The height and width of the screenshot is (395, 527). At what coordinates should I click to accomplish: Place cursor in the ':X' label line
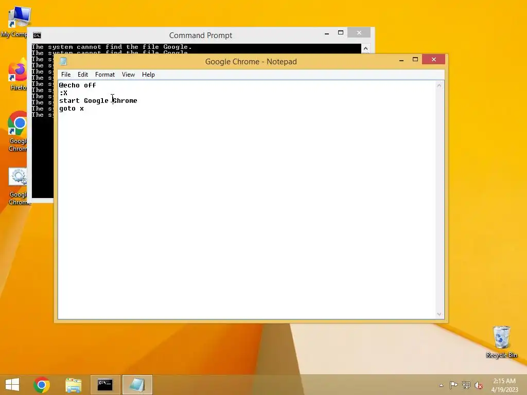[63, 93]
